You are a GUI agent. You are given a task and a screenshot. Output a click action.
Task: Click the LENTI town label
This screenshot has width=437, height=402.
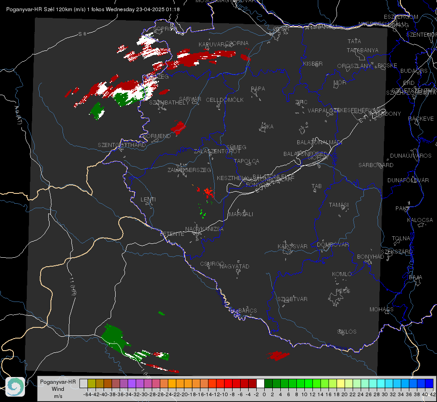pos(148,200)
